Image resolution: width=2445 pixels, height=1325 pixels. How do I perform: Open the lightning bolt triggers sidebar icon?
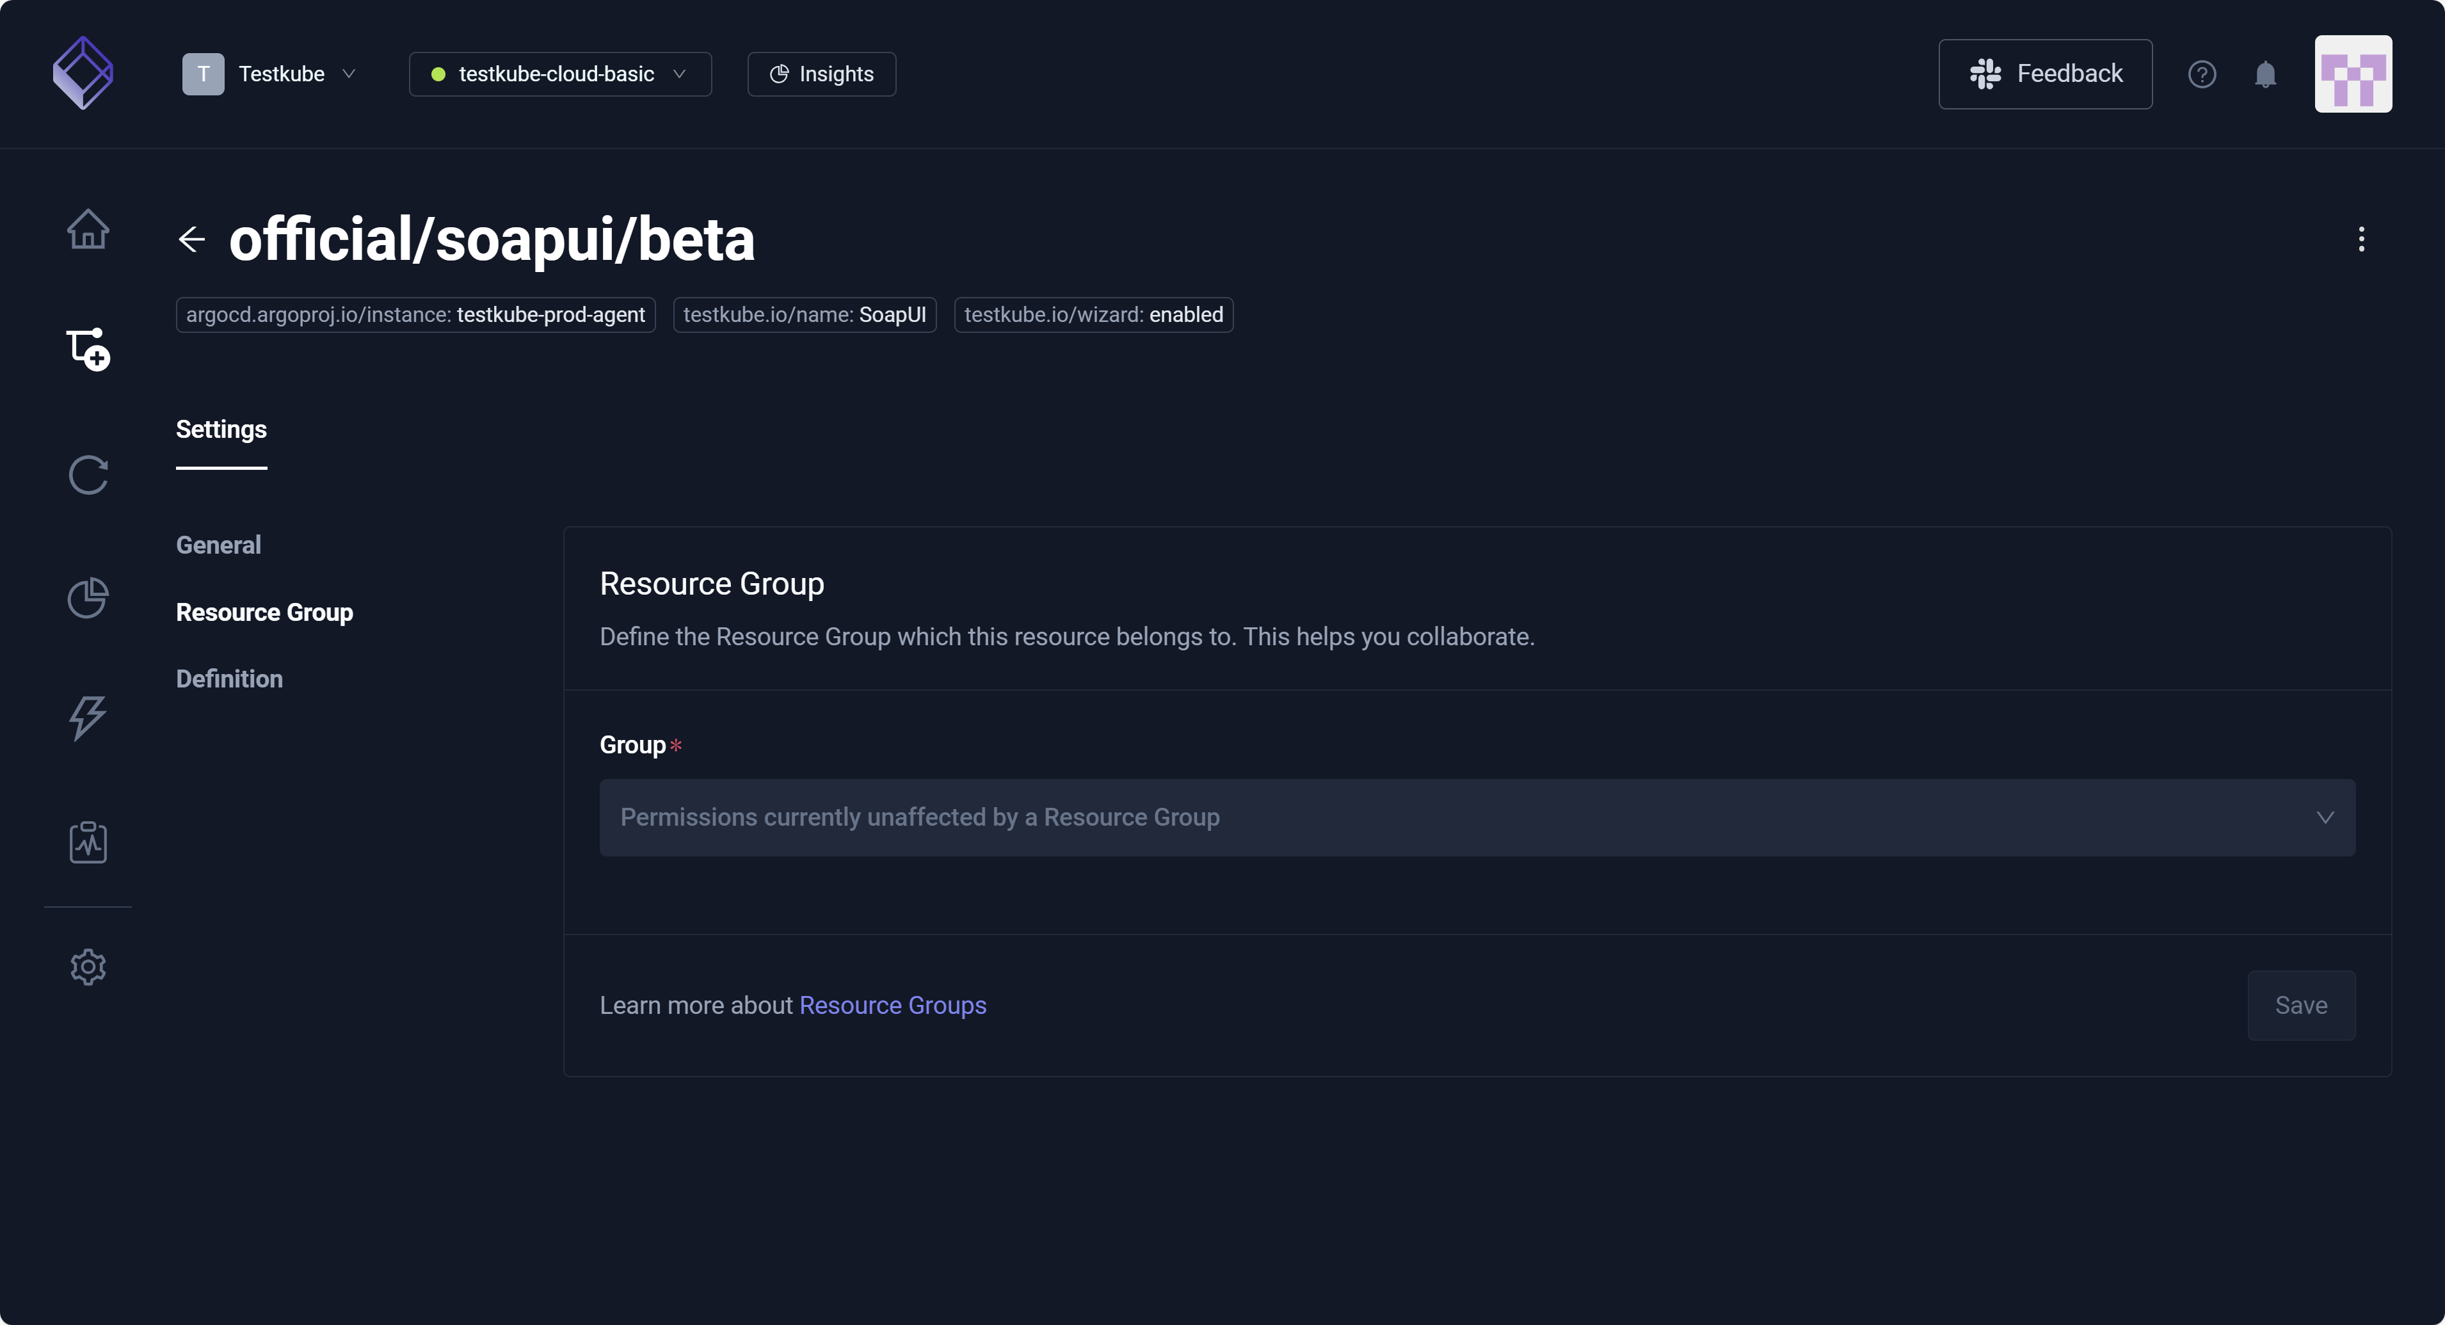click(87, 718)
